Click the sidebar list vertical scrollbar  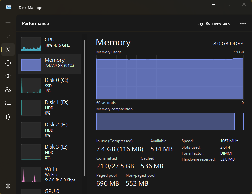85,108
